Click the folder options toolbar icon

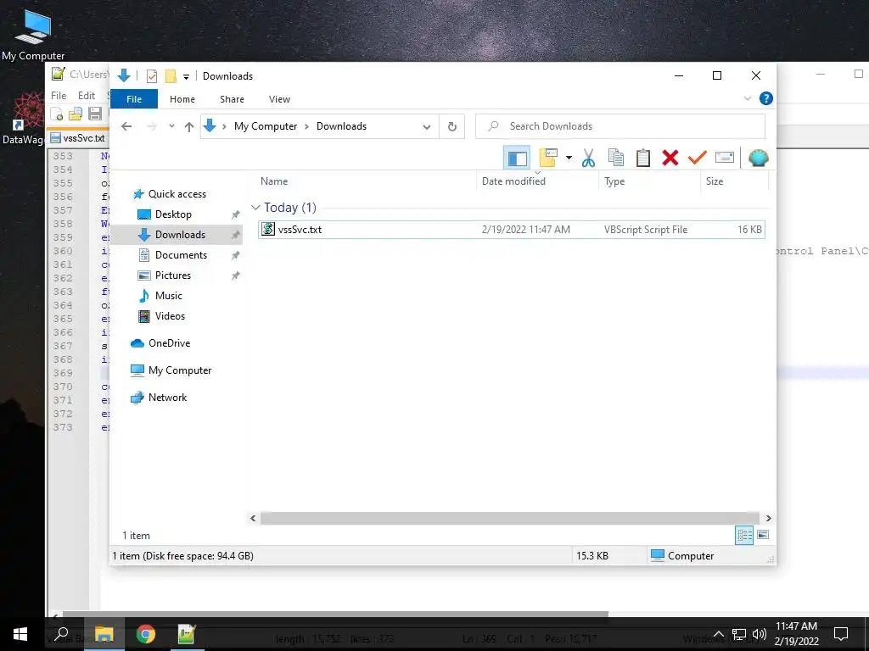coord(548,158)
